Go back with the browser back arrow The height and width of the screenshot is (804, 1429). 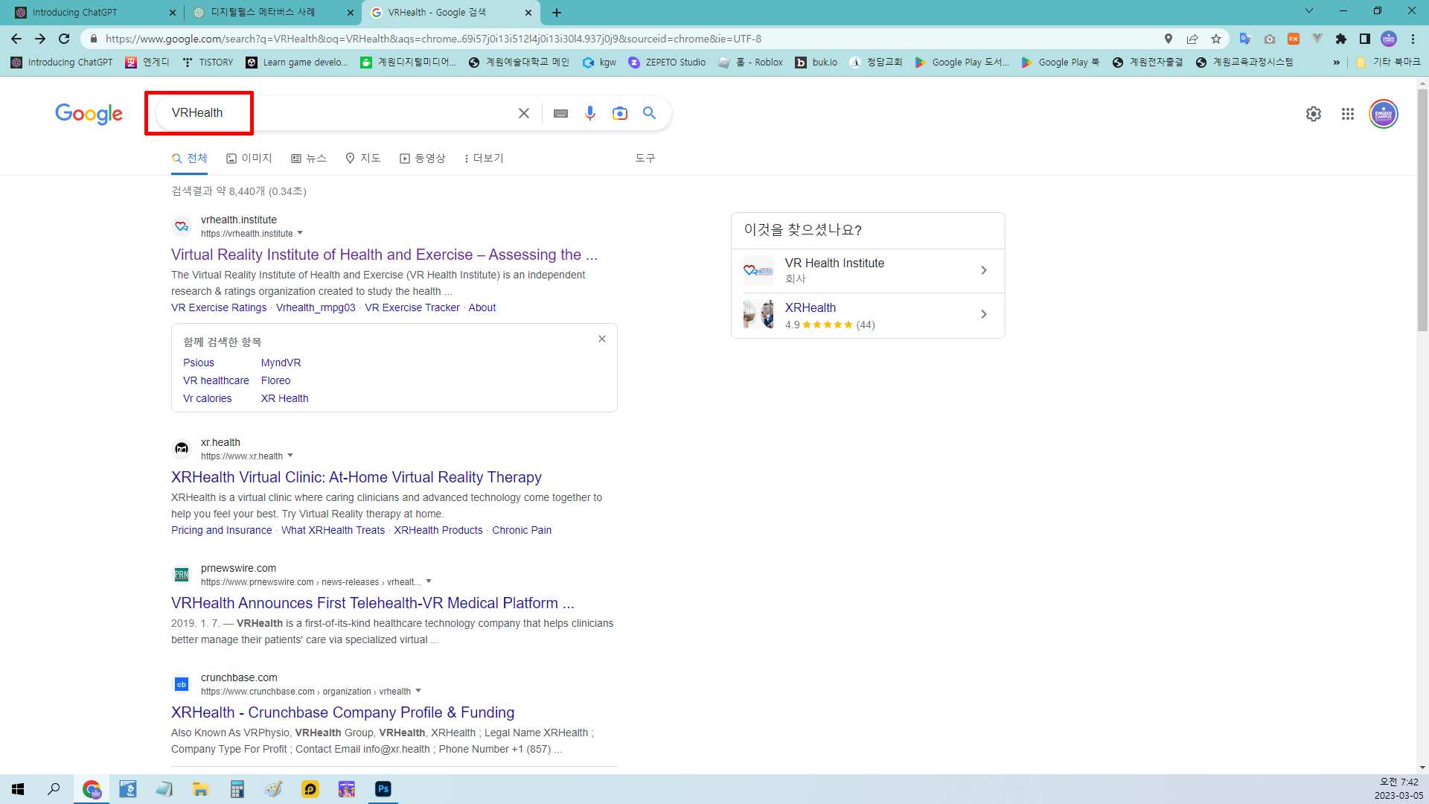click(x=16, y=39)
